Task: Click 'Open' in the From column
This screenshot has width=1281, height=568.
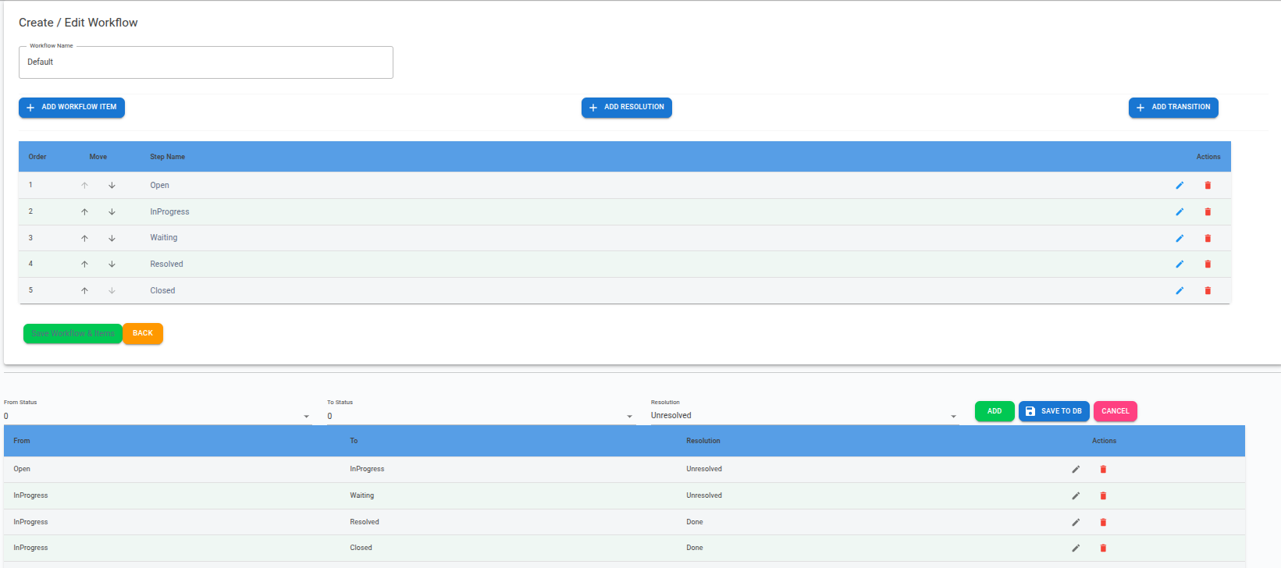Action: pos(22,470)
